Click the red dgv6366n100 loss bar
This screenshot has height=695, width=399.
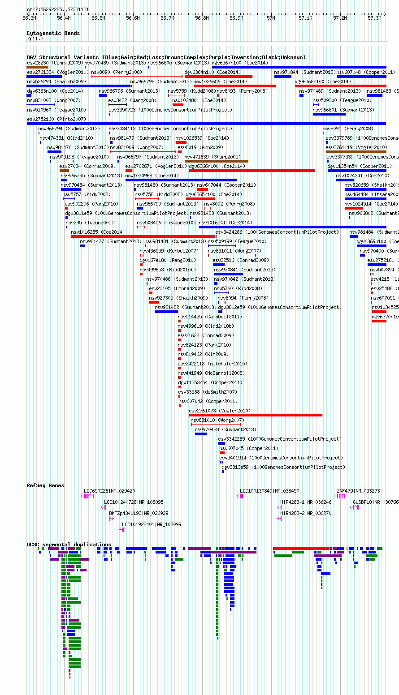[x=252, y=171]
